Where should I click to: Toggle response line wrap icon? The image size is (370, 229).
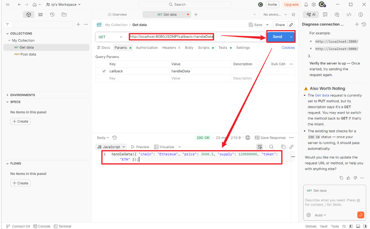pos(259,147)
